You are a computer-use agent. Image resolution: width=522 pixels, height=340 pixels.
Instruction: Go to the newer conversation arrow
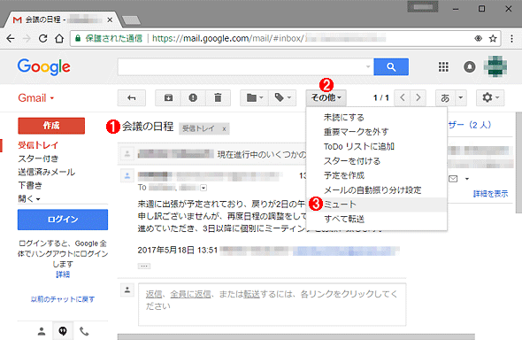click(x=403, y=98)
